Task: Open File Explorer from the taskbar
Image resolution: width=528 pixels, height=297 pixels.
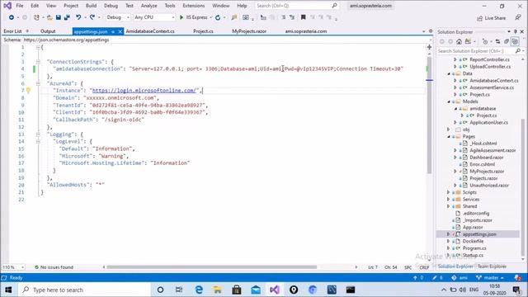Action: point(218,290)
